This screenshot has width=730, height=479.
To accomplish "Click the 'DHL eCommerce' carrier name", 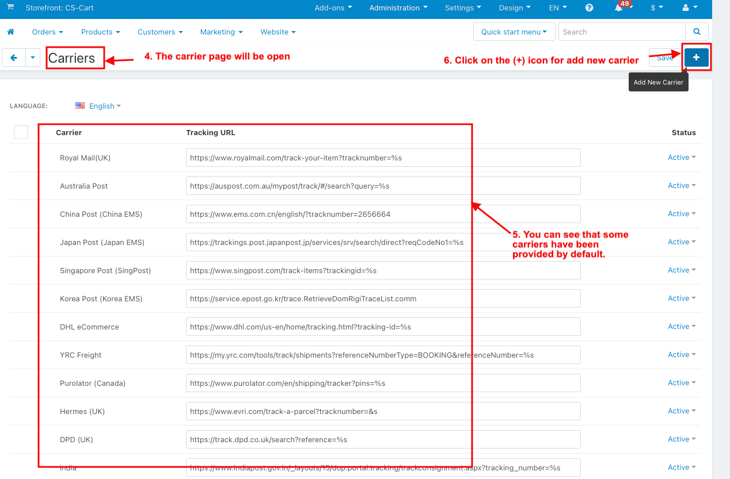I will coord(89,327).
